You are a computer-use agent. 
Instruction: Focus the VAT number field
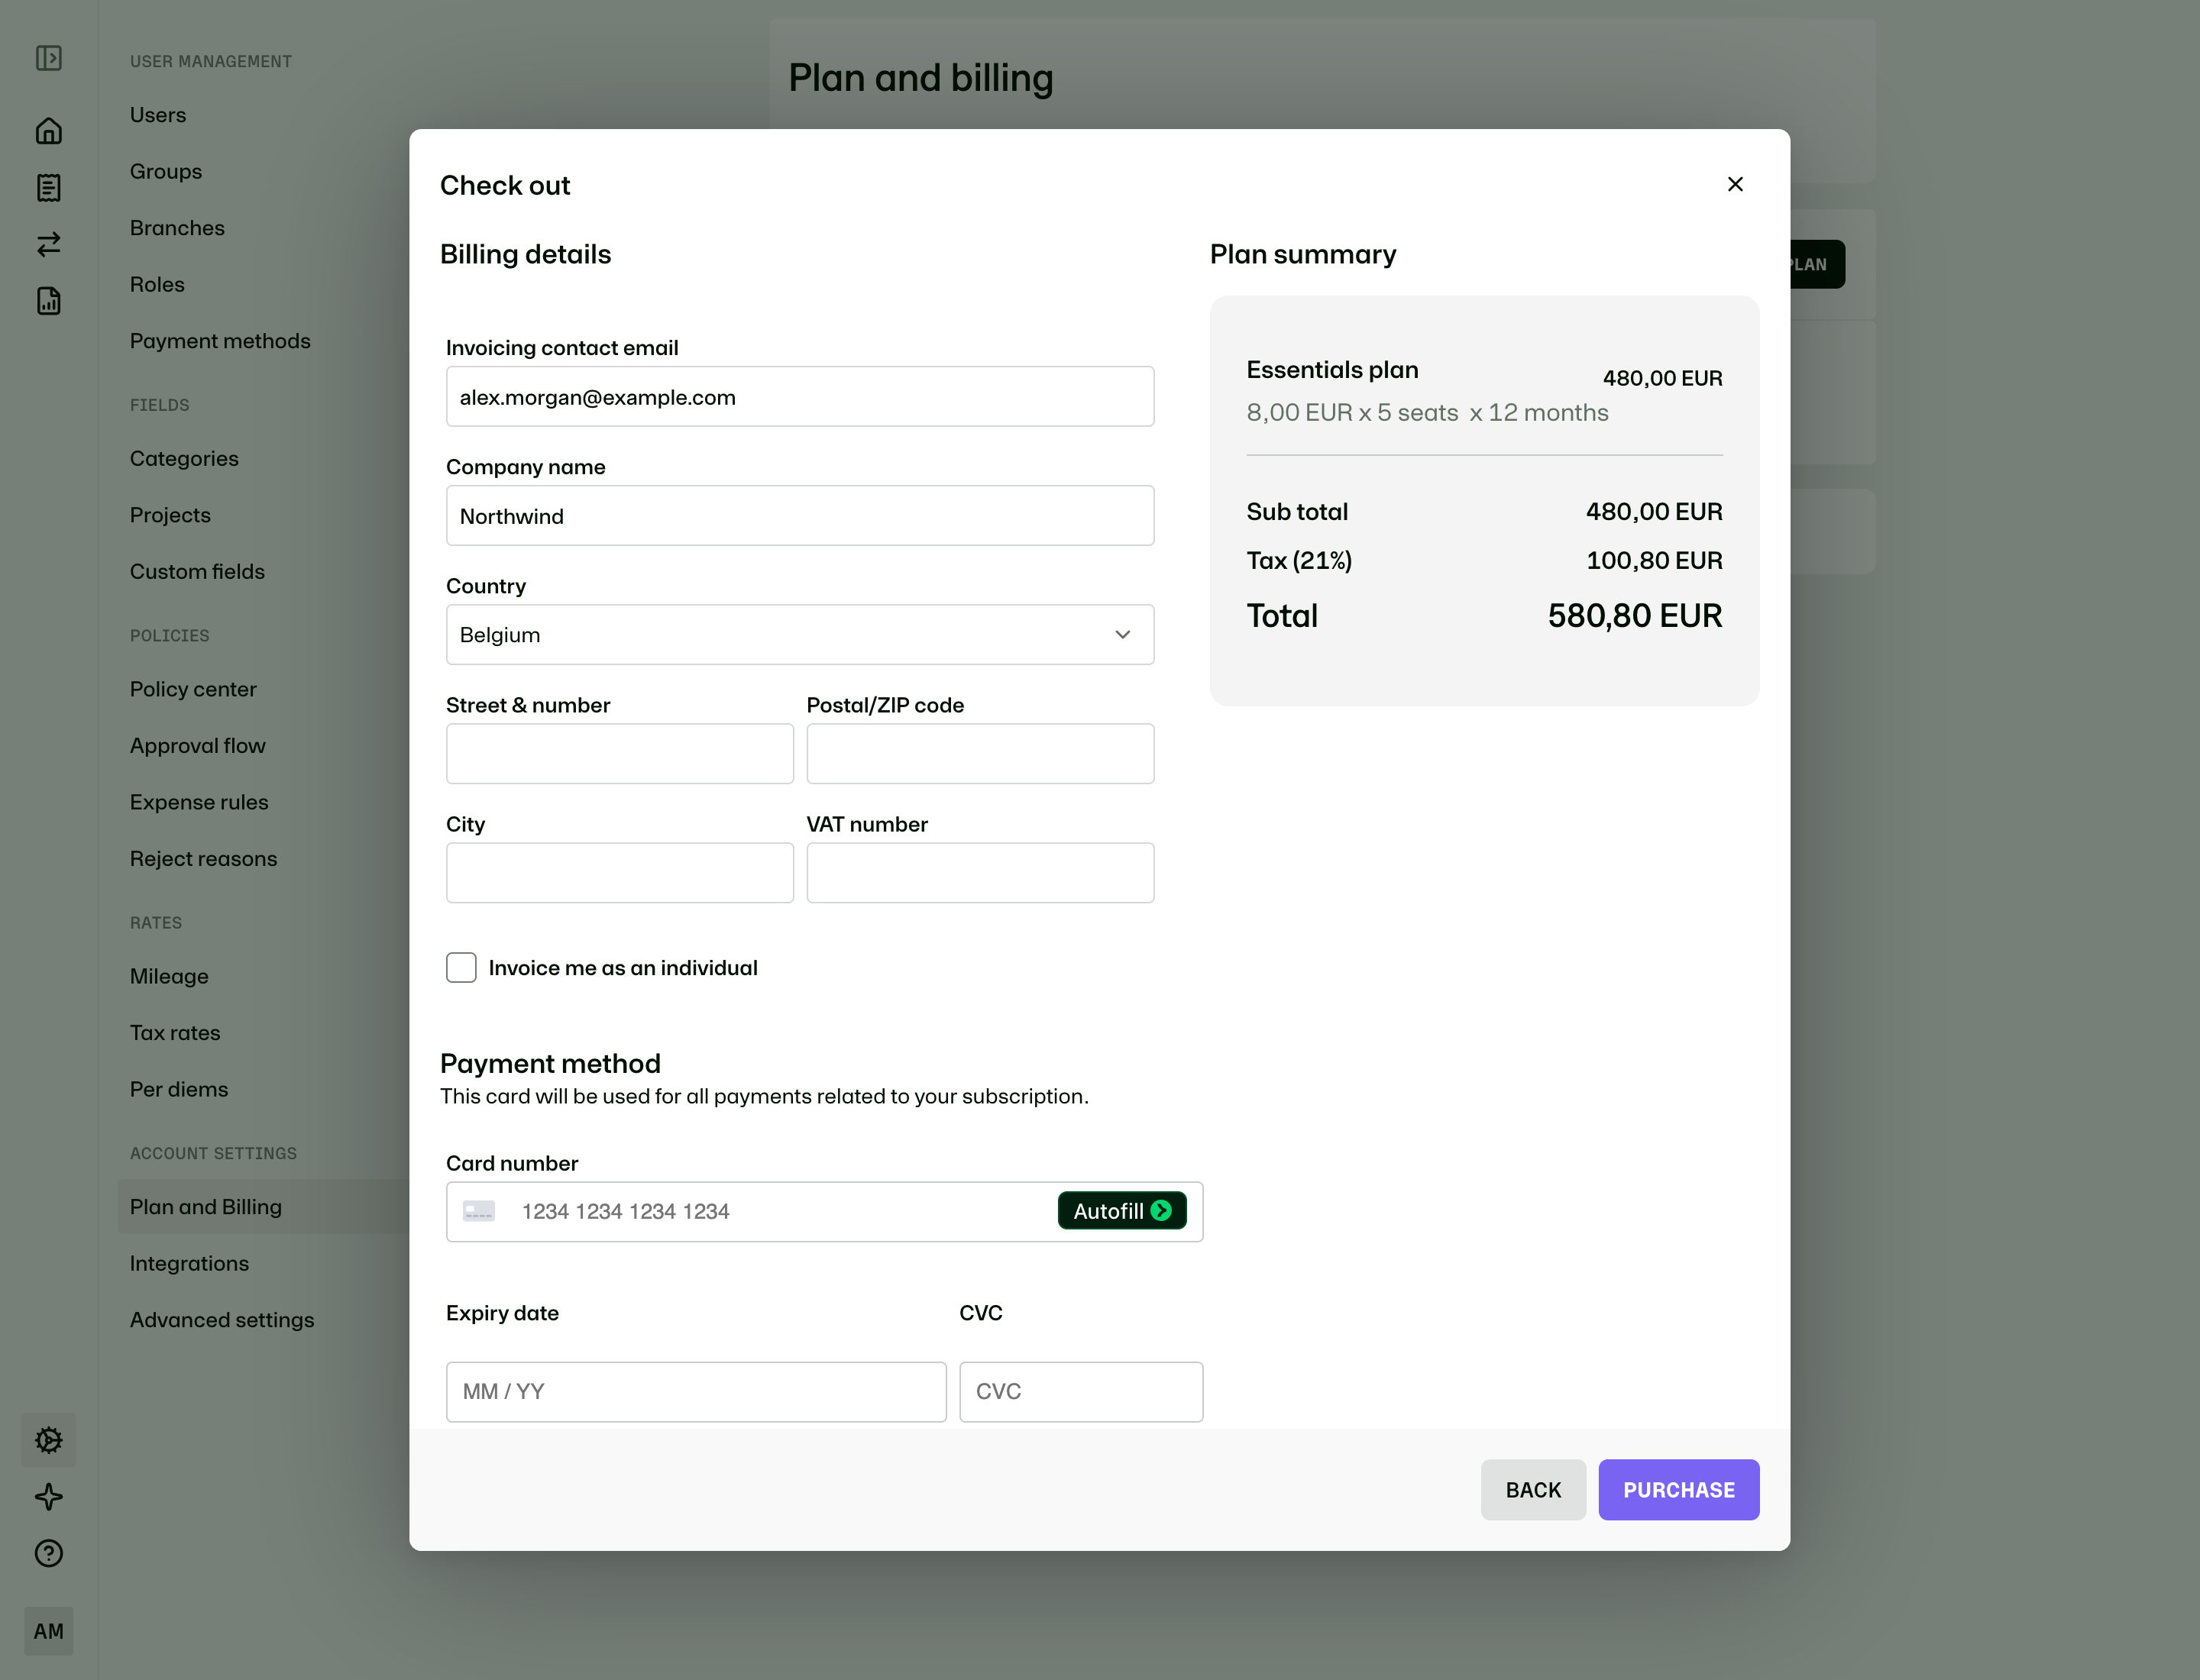point(979,872)
